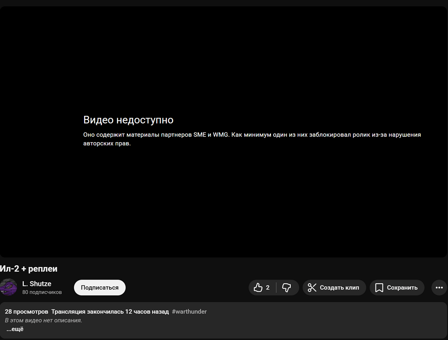Click the scissors icon for clip creation

312,288
